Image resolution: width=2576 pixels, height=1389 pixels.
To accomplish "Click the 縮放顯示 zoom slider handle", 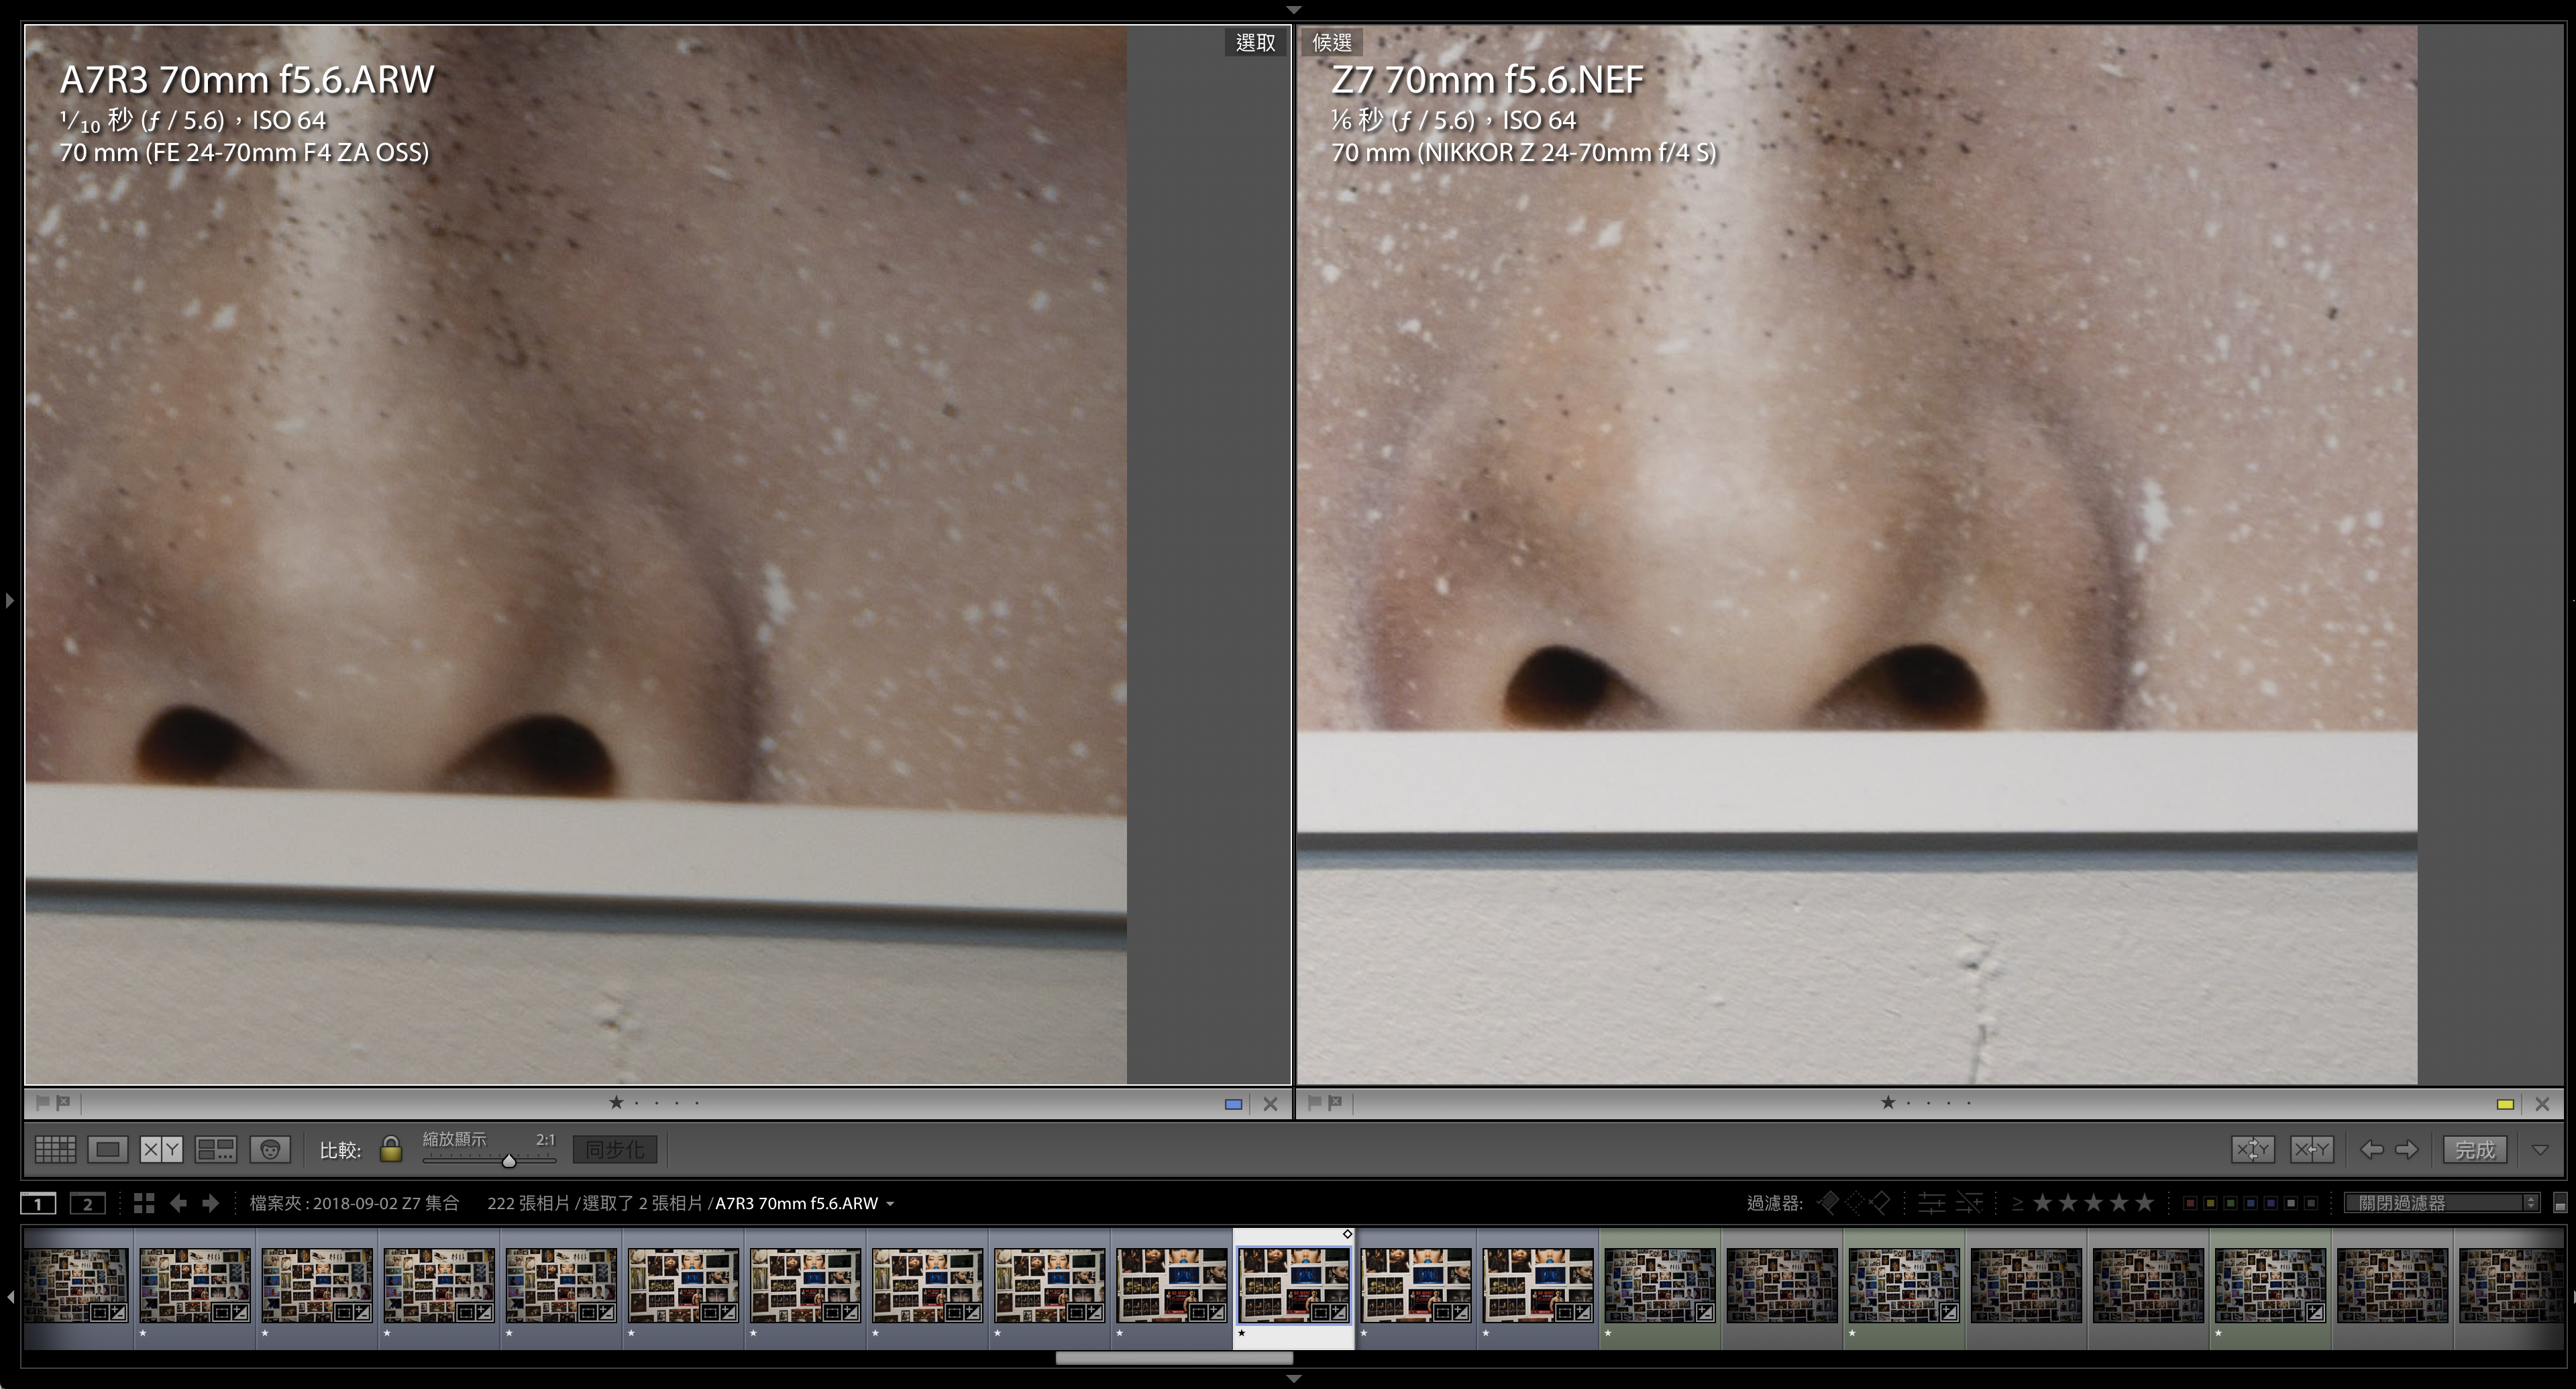I will (x=509, y=1161).
